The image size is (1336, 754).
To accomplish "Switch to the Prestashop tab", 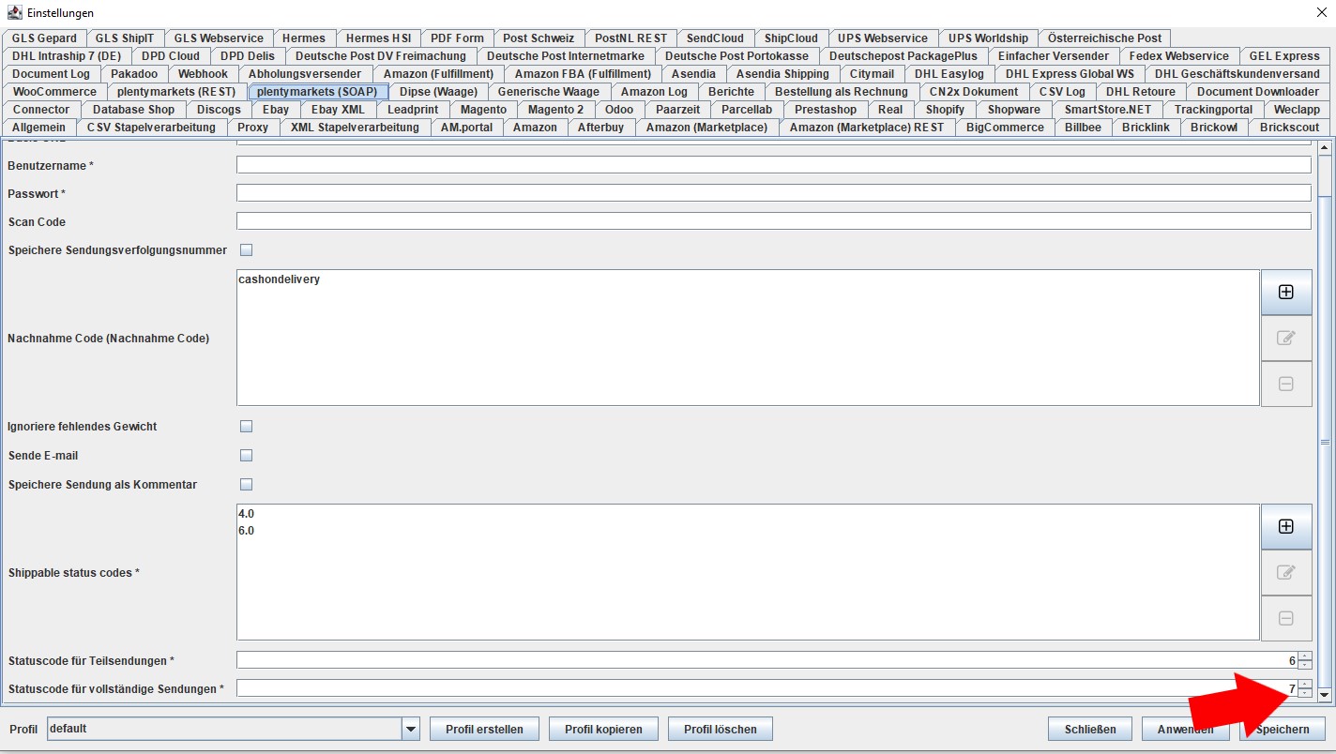I will [x=826, y=110].
